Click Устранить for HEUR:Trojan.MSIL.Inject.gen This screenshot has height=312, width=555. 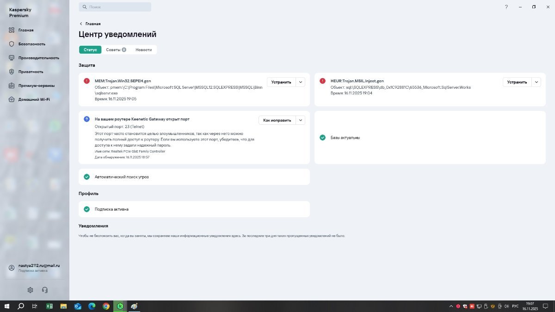pyautogui.click(x=517, y=82)
